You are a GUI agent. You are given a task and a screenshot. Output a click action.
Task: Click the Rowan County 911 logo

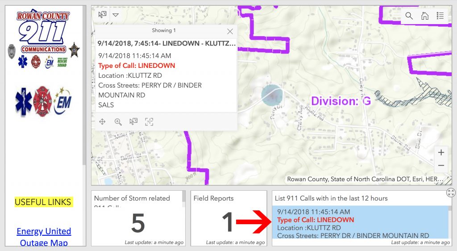(43, 33)
